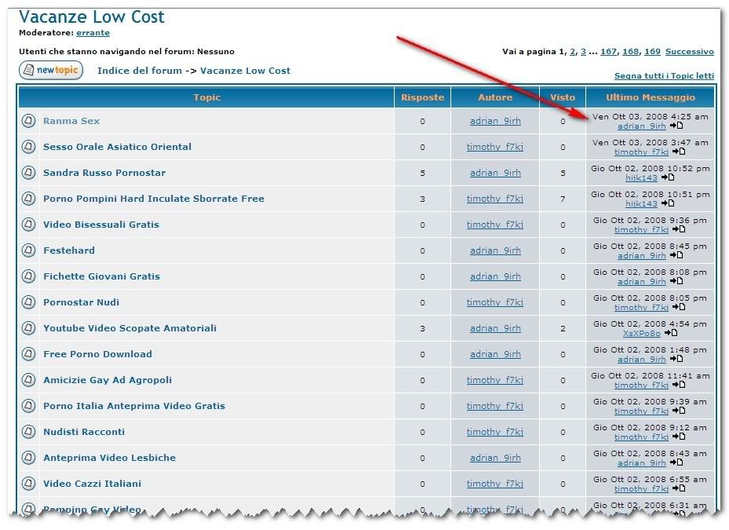Click the newtopic button
Viewport: 729px width, 530px height.
pyautogui.click(x=50, y=71)
